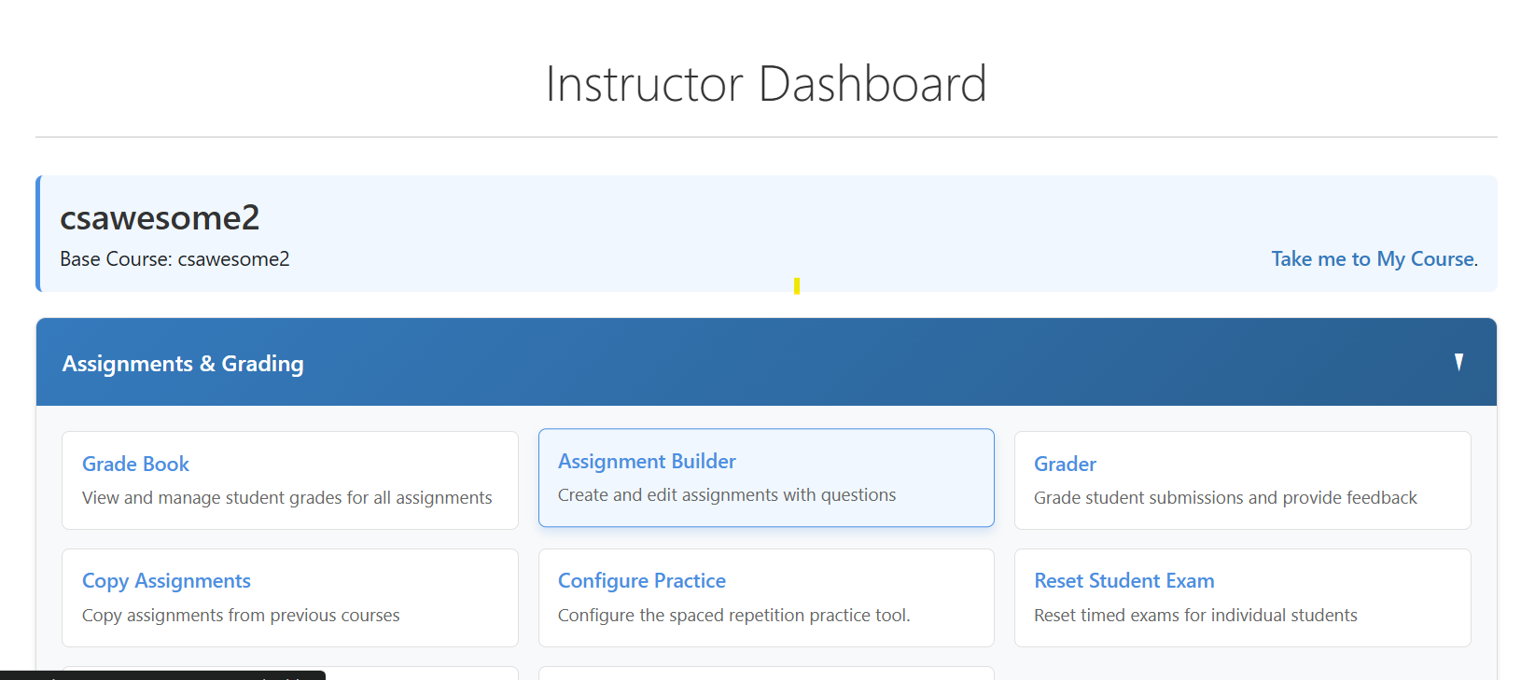The image size is (1535, 680).
Task: Click the spaced repetition practice tool description
Action: (x=733, y=616)
